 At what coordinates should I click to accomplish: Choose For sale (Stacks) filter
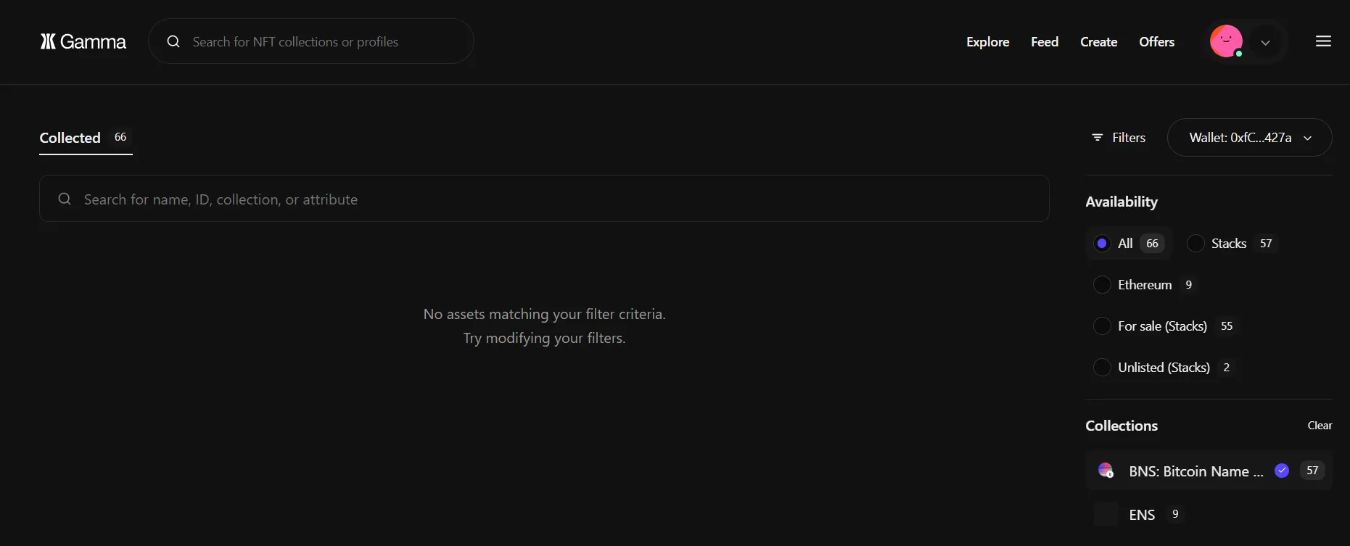pyautogui.click(x=1102, y=326)
